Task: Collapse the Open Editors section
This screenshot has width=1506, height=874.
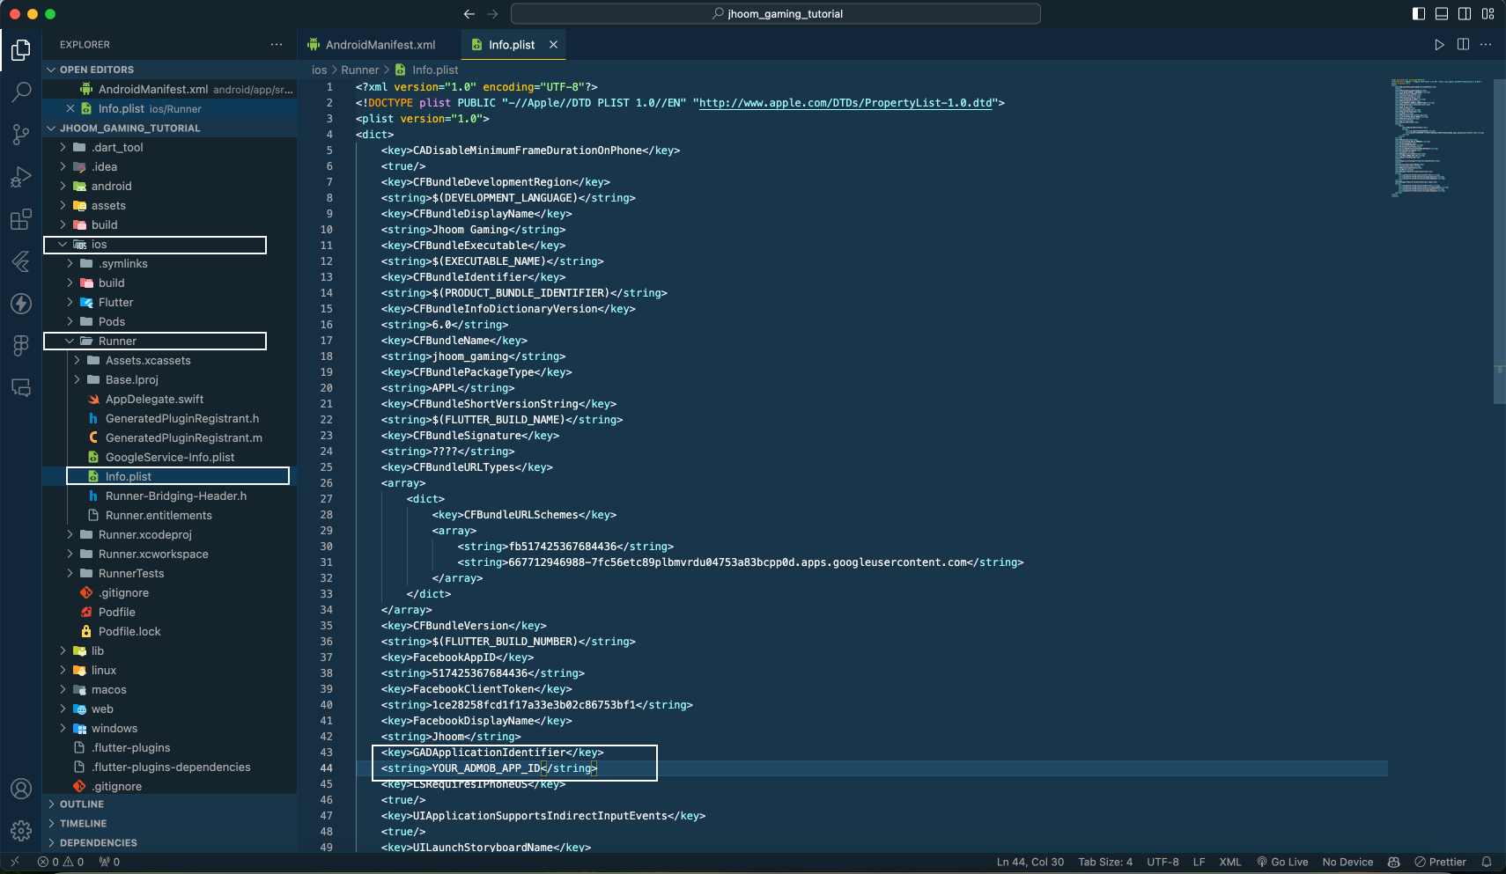Action: (169, 70)
